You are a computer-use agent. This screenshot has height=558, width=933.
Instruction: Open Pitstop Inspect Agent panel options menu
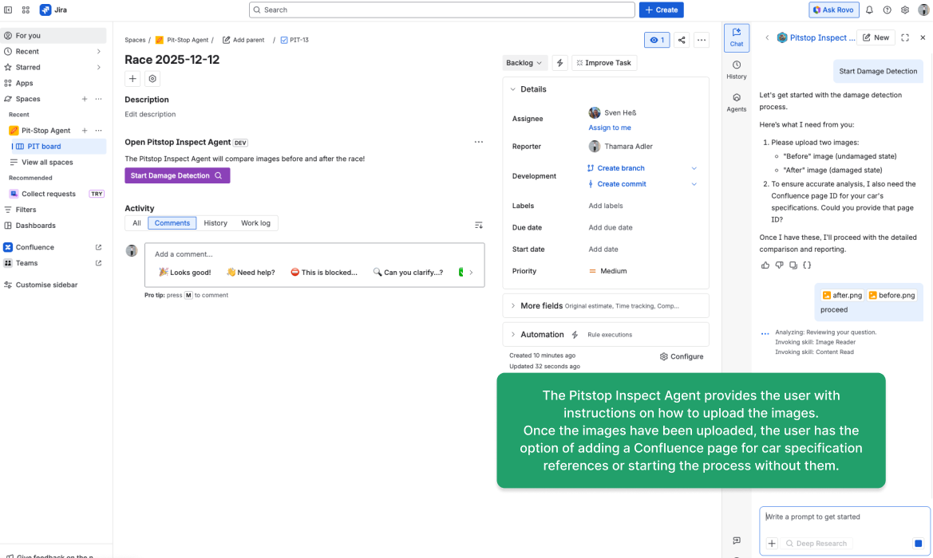[478, 142]
